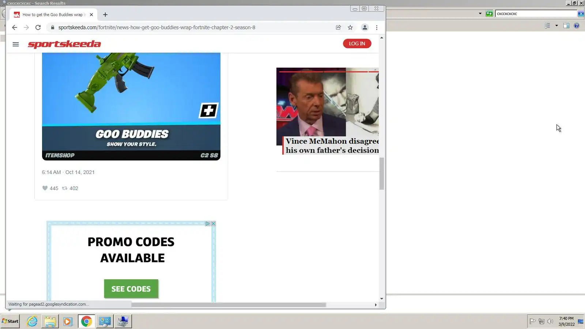Image resolution: width=585 pixels, height=329 pixels.
Task: Minimize the Chrome window
Action: pos(355,8)
